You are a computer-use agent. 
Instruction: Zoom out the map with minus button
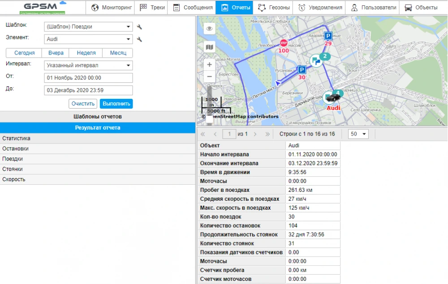(x=209, y=77)
